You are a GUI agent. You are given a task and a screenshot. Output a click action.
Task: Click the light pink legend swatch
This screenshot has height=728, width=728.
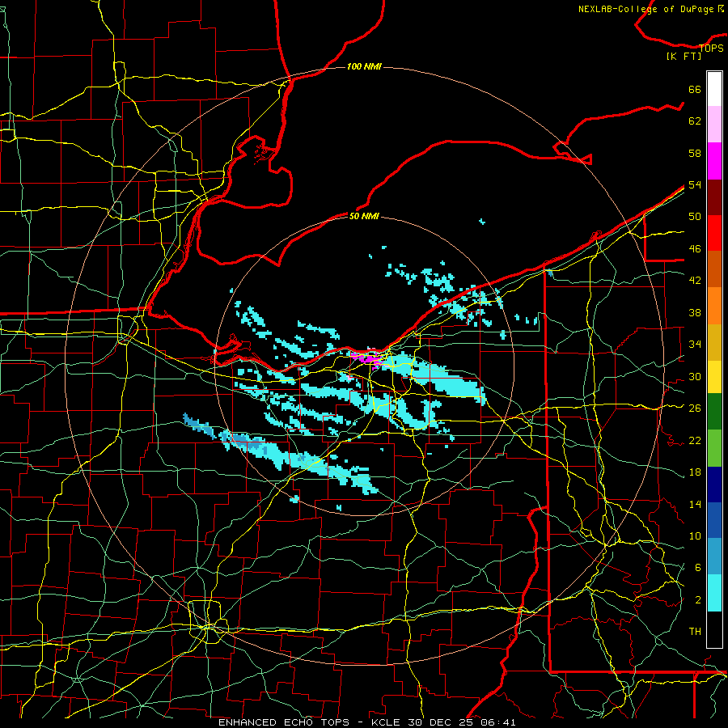[714, 124]
